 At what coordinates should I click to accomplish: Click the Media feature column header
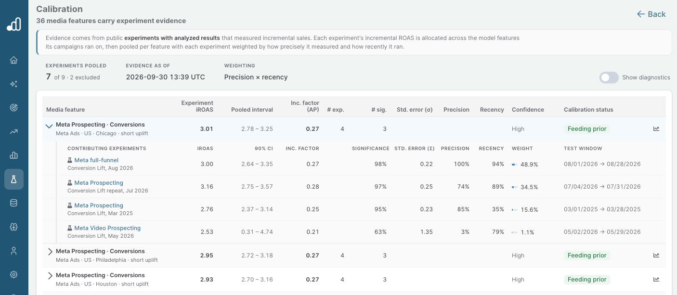click(x=65, y=110)
